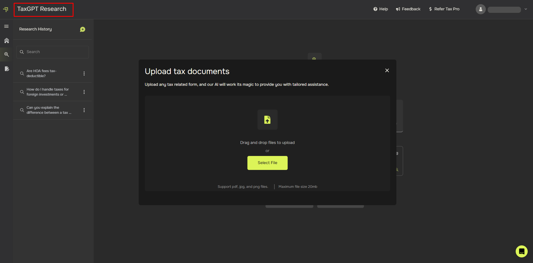Image resolution: width=533 pixels, height=263 pixels.
Task: Click the search magnifier icon in history
Action: (22, 52)
